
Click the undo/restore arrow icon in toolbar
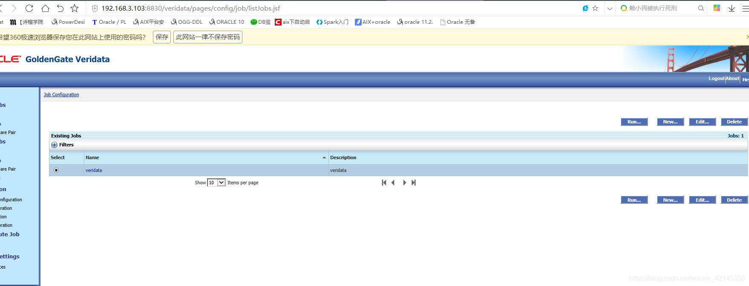pos(60,8)
